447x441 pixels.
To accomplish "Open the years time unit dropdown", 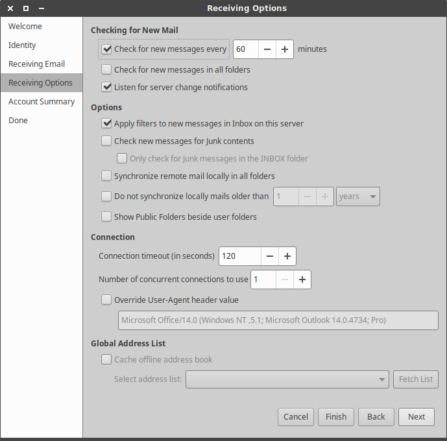I will tap(358, 197).
